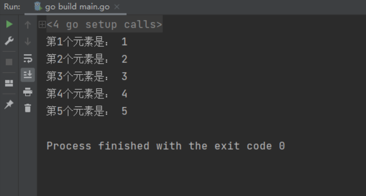Click the '<4 go setup calls>' folded text

coord(104,24)
